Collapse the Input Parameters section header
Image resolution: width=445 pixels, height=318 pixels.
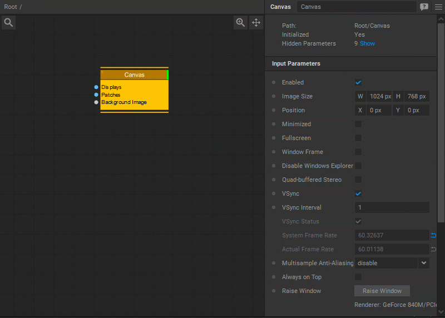351,63
